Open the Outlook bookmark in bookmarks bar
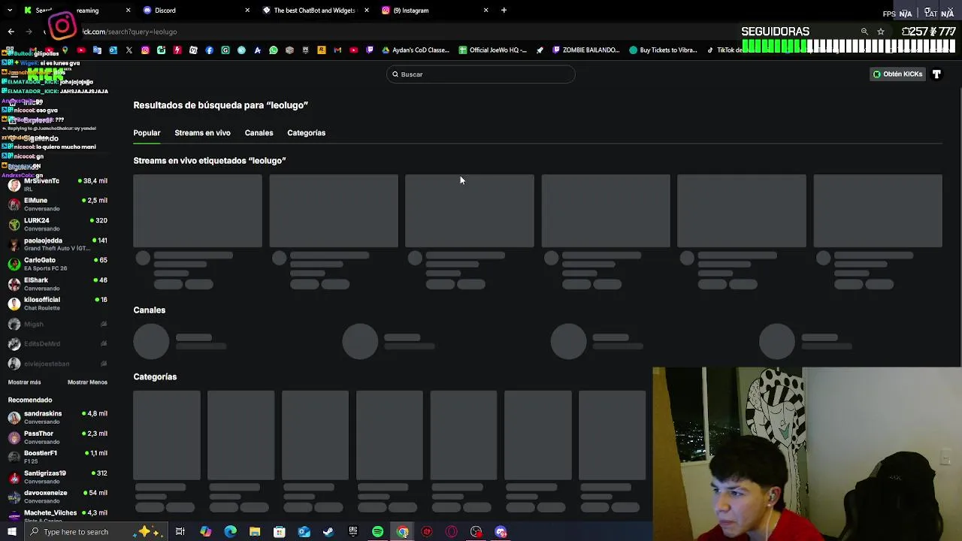This screenshot has height=541, width=962. pyautogui.click(x=113, y=50)
